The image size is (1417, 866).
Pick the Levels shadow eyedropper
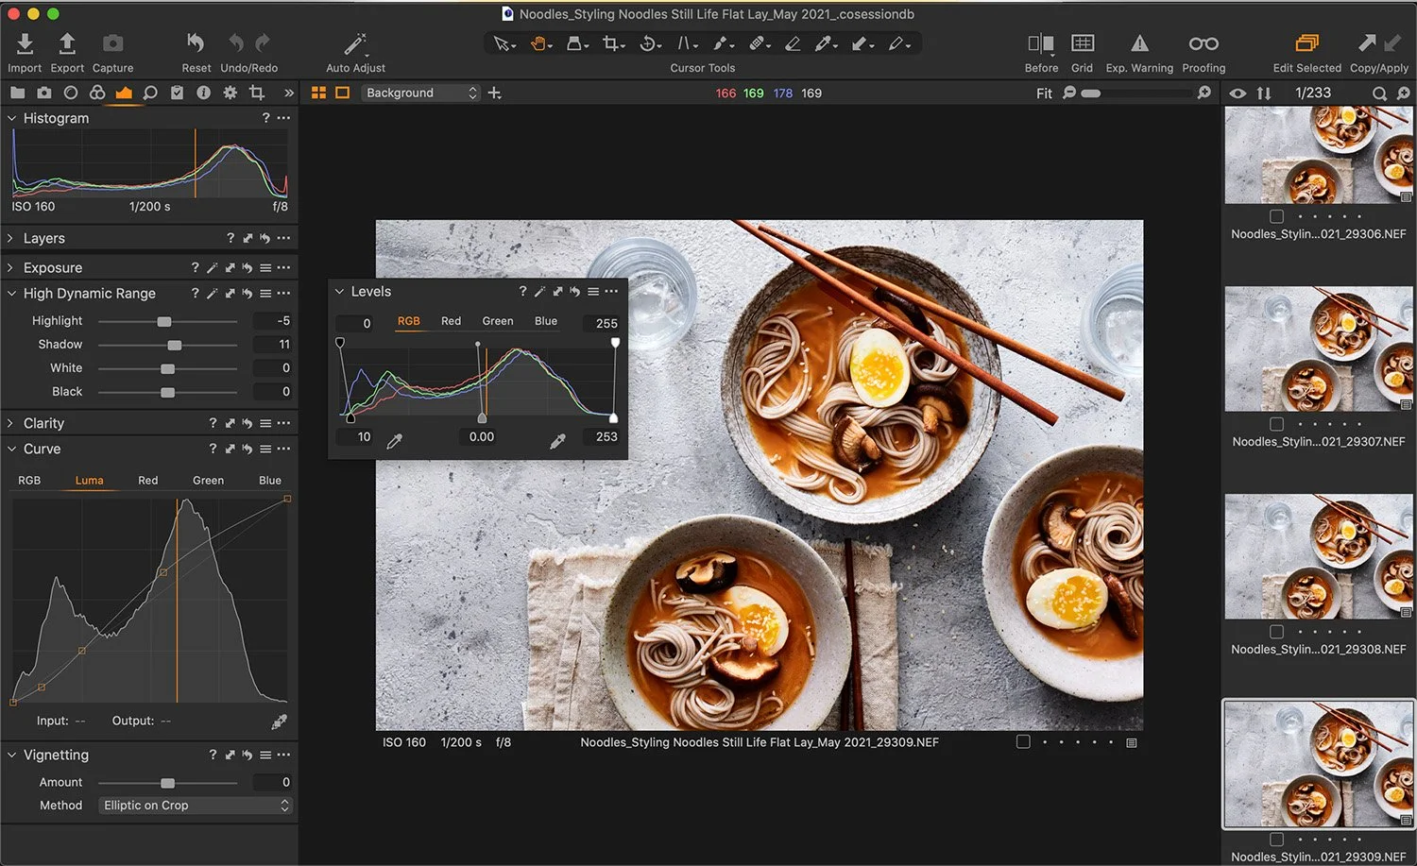pos(395,440)
